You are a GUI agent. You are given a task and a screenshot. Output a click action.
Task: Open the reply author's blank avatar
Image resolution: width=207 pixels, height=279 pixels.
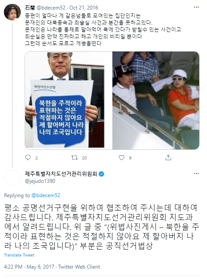[12, 178]
